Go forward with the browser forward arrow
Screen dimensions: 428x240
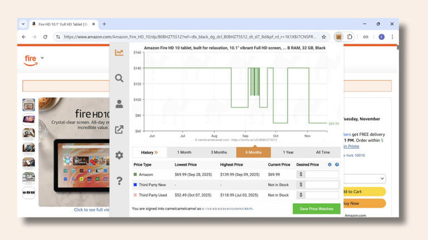(x=35, y=37)
